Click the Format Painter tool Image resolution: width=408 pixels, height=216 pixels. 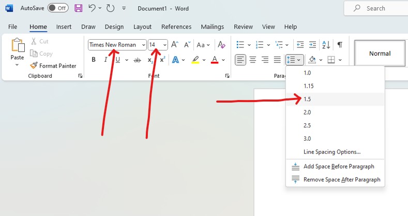pos(53,65)
